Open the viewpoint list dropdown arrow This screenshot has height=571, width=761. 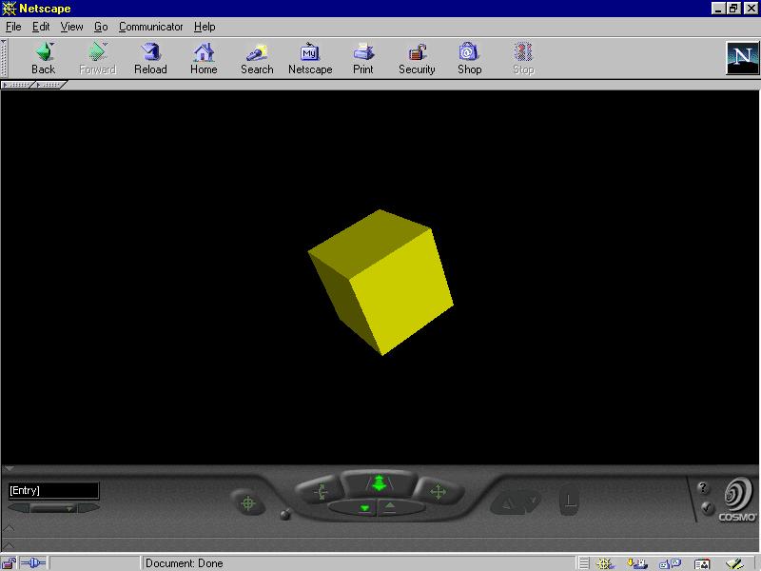coord(68,508)
